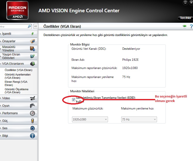Open Ekran Rengi (VGA Ekran)
The image size is (193, 161).
point(16,83)
